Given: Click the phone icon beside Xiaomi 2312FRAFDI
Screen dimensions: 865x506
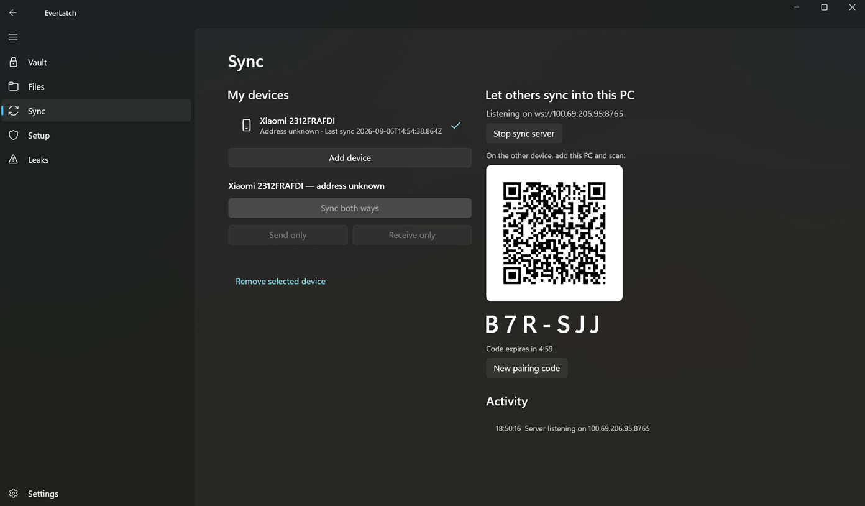Looking at the screenshot, I should point(247,126).
